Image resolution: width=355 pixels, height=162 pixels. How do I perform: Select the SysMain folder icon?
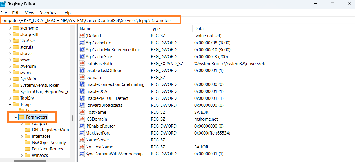pos(16,79)
